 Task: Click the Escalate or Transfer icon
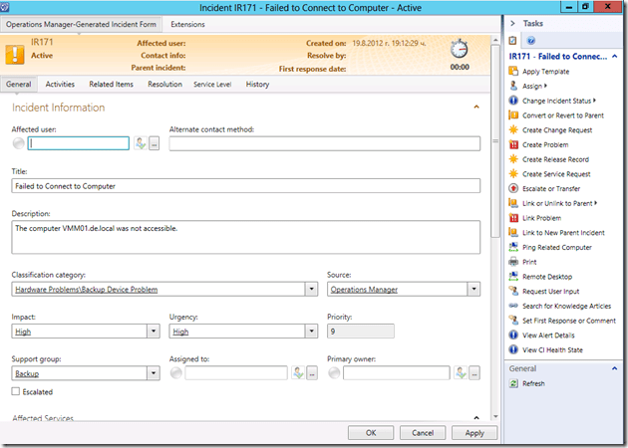click(x=513, y=188)
